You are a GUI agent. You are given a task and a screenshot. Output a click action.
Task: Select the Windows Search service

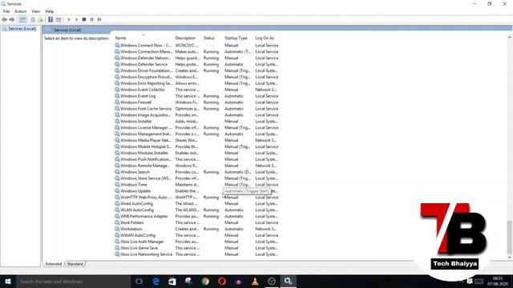point(196,172)
